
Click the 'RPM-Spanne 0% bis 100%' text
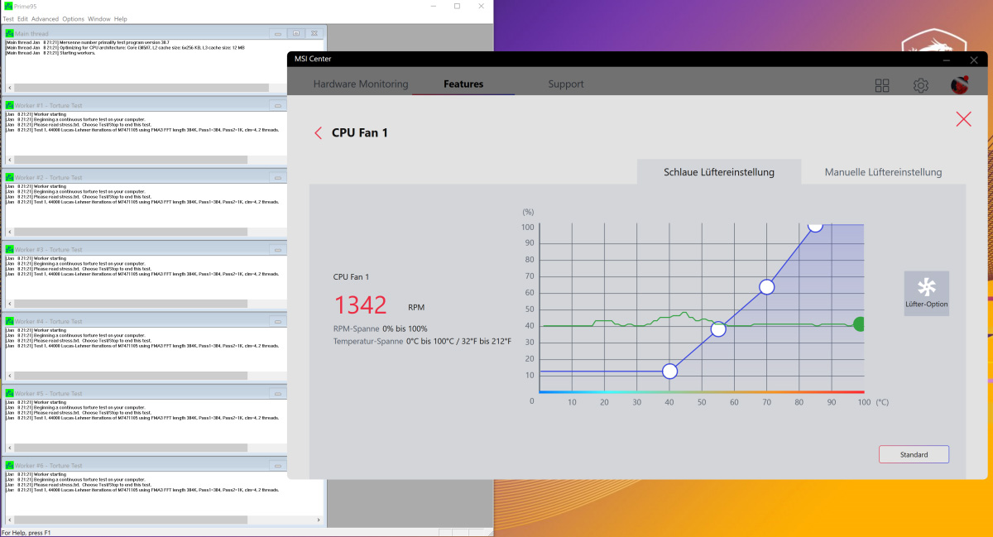[380, 328]
